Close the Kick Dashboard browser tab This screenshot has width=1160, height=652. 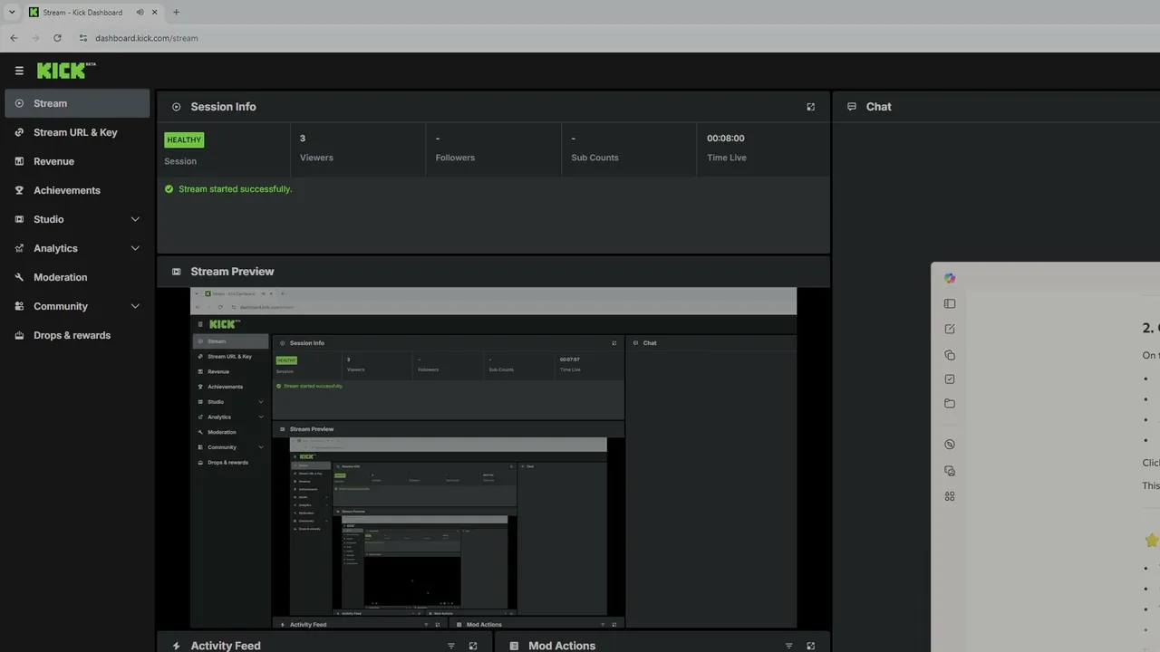155,13
